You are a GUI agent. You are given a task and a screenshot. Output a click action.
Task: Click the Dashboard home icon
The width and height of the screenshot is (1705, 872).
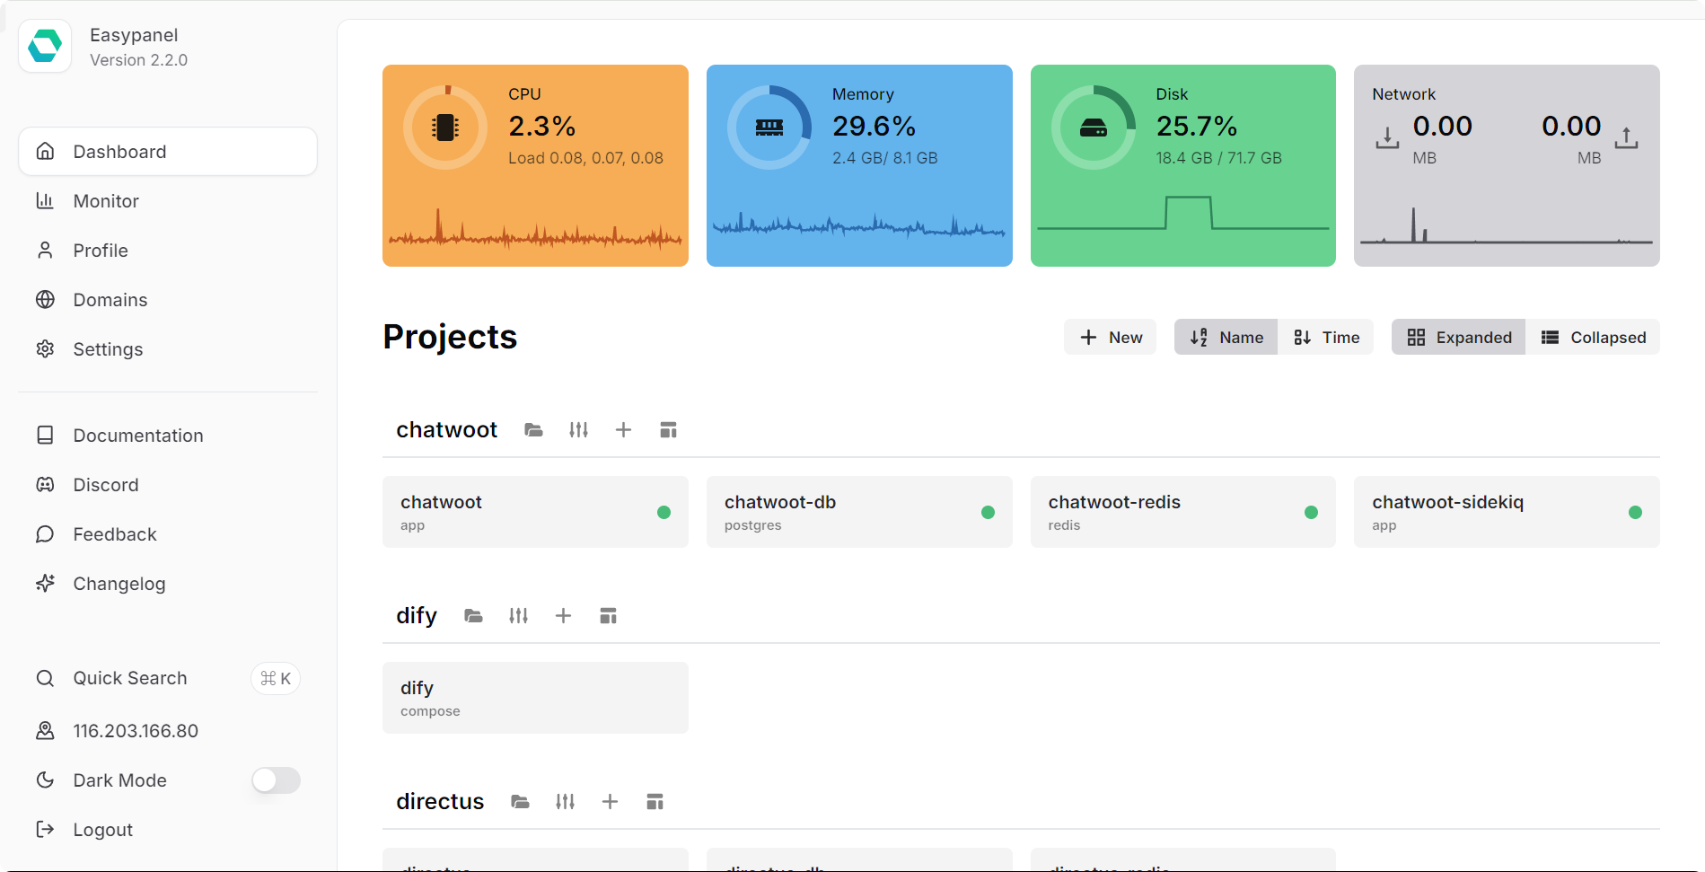click(x=45, y=151)
